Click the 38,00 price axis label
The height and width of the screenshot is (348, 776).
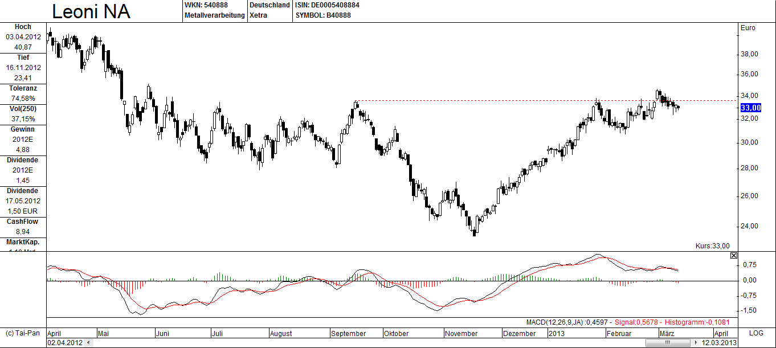749,55
